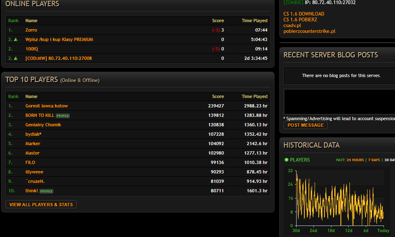Open player Zorro in online players
395x237 pixels.
31,30
